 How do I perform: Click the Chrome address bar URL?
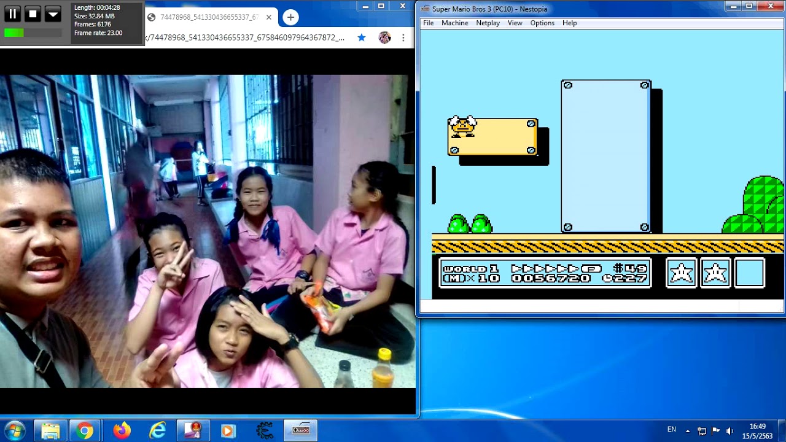point(244,37)
